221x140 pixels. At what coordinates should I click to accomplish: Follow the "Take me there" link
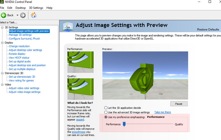pyautogui.click(x=162, y=112)
